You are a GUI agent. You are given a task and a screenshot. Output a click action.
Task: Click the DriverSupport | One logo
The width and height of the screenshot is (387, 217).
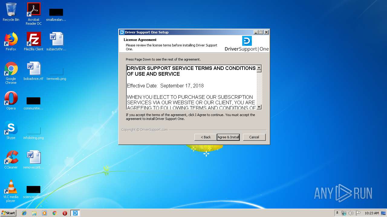point(247,44)
